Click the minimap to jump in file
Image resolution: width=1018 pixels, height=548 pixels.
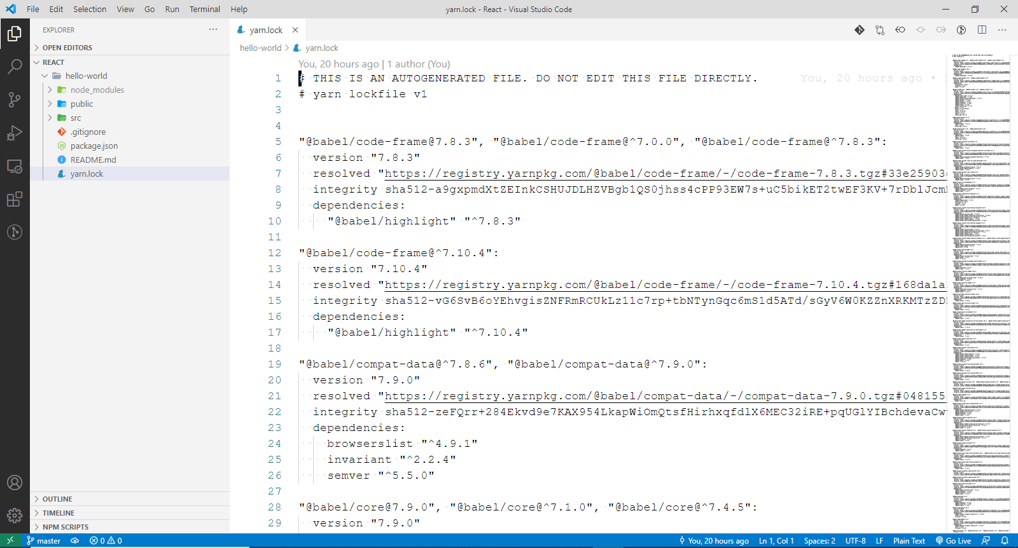[981, 292]
